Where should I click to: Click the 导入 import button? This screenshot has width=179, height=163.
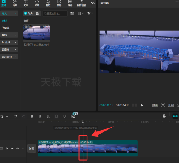click(29, 13)
